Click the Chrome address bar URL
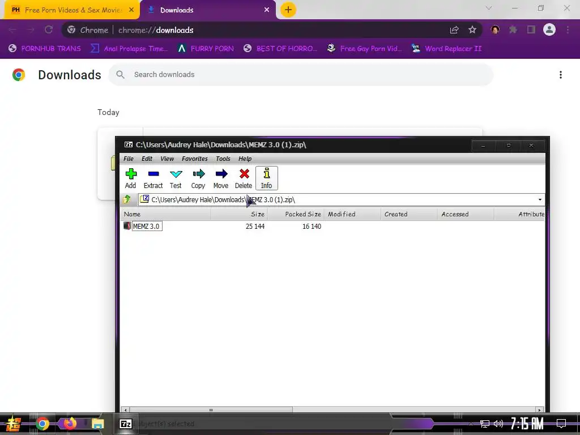The width and height of the screenshot is (580, 435). coord(156,30)
